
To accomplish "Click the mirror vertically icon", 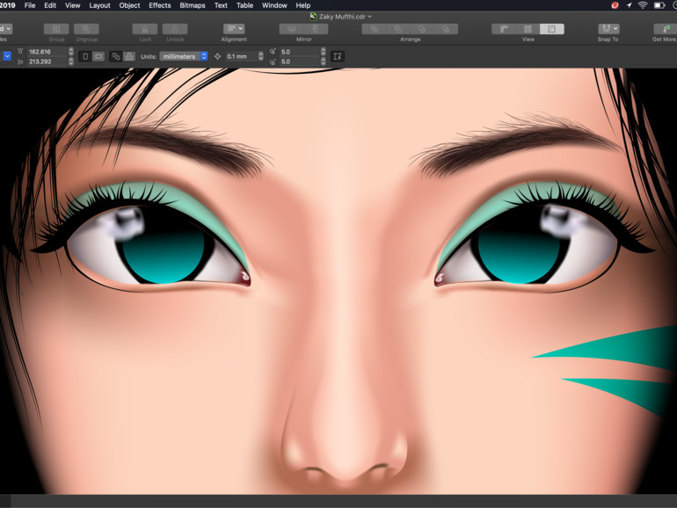I will click(316, 29).
